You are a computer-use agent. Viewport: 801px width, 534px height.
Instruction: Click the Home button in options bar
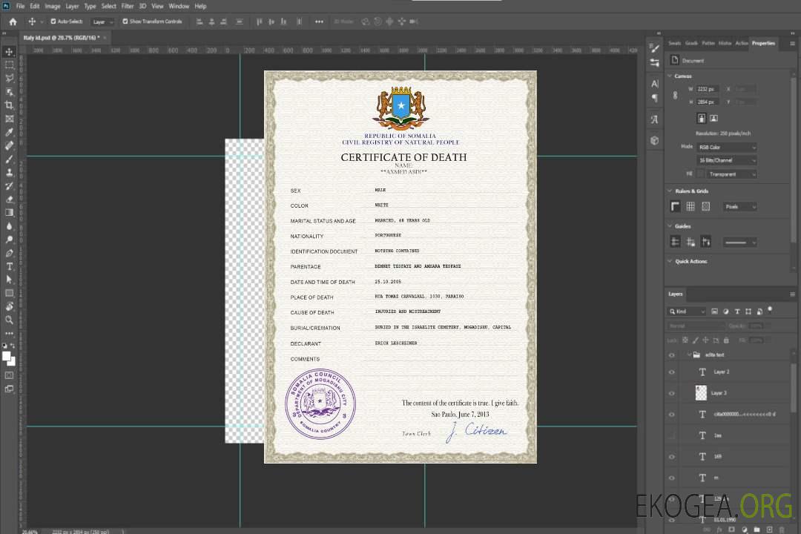13,22
